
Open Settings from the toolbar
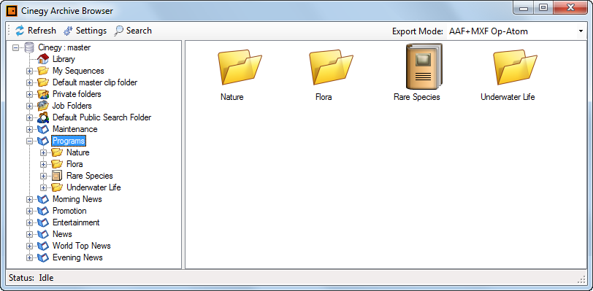(85, 31)
